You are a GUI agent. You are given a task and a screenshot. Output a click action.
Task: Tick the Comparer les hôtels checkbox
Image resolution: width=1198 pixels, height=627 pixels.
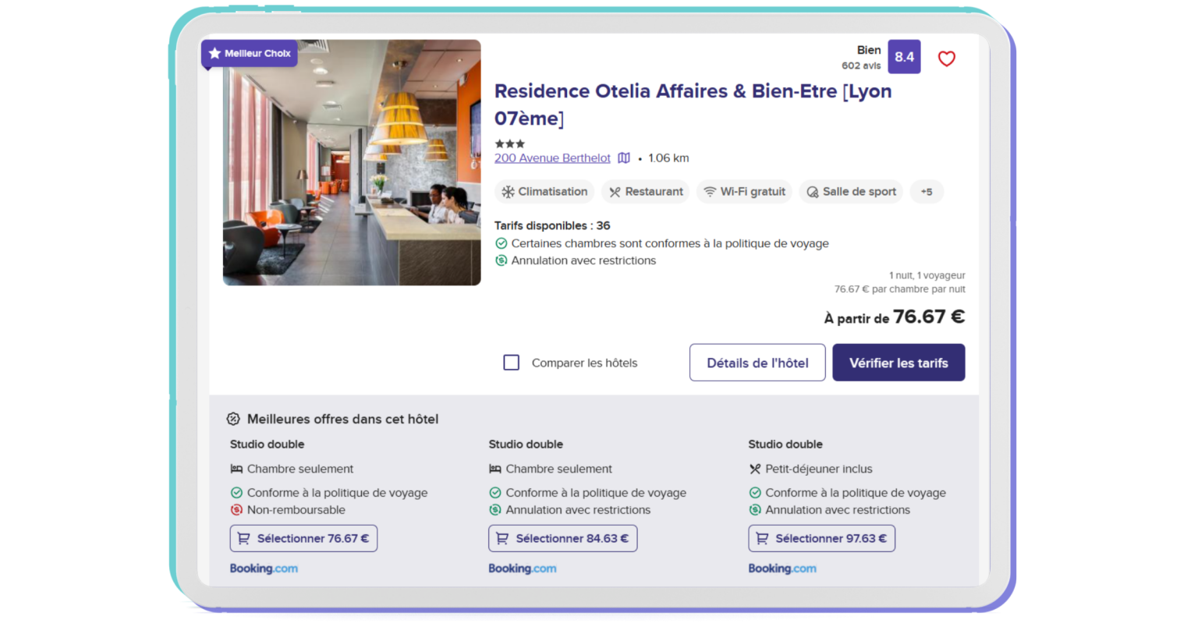512,363
